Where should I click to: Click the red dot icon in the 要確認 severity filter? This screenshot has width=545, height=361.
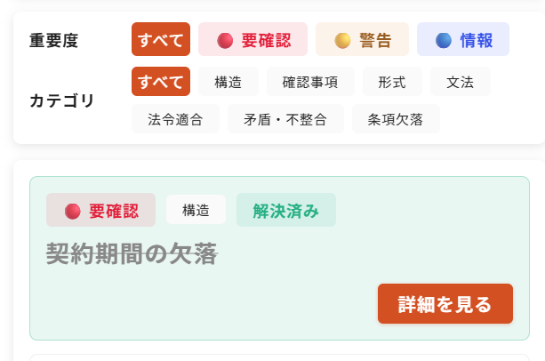[225, 40]
